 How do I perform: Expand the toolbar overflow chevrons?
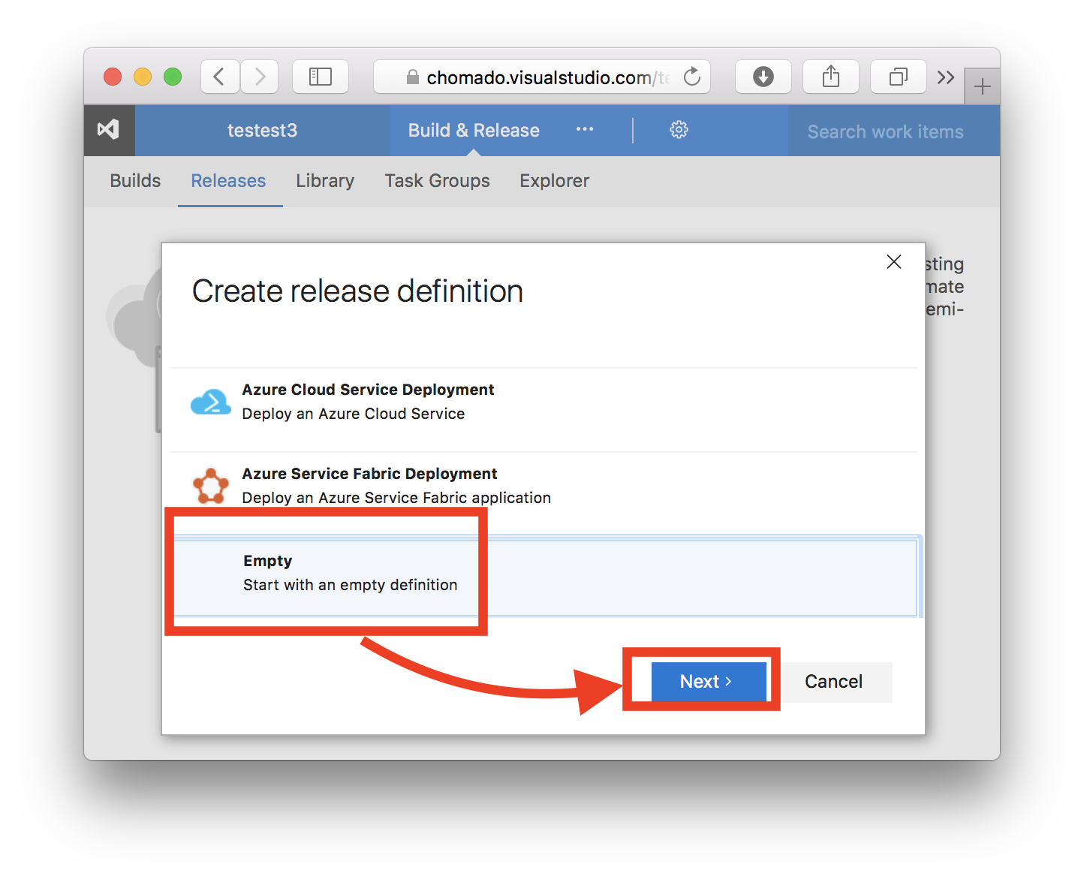(946, 77)
